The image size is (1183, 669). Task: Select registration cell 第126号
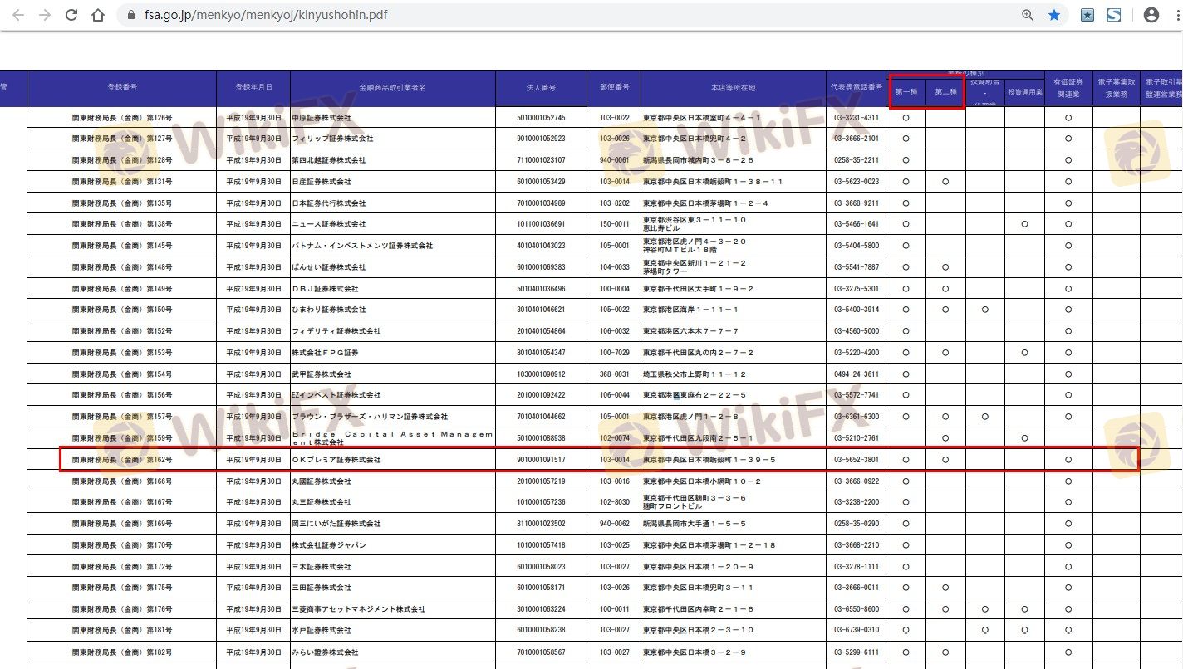coord(122,118)
